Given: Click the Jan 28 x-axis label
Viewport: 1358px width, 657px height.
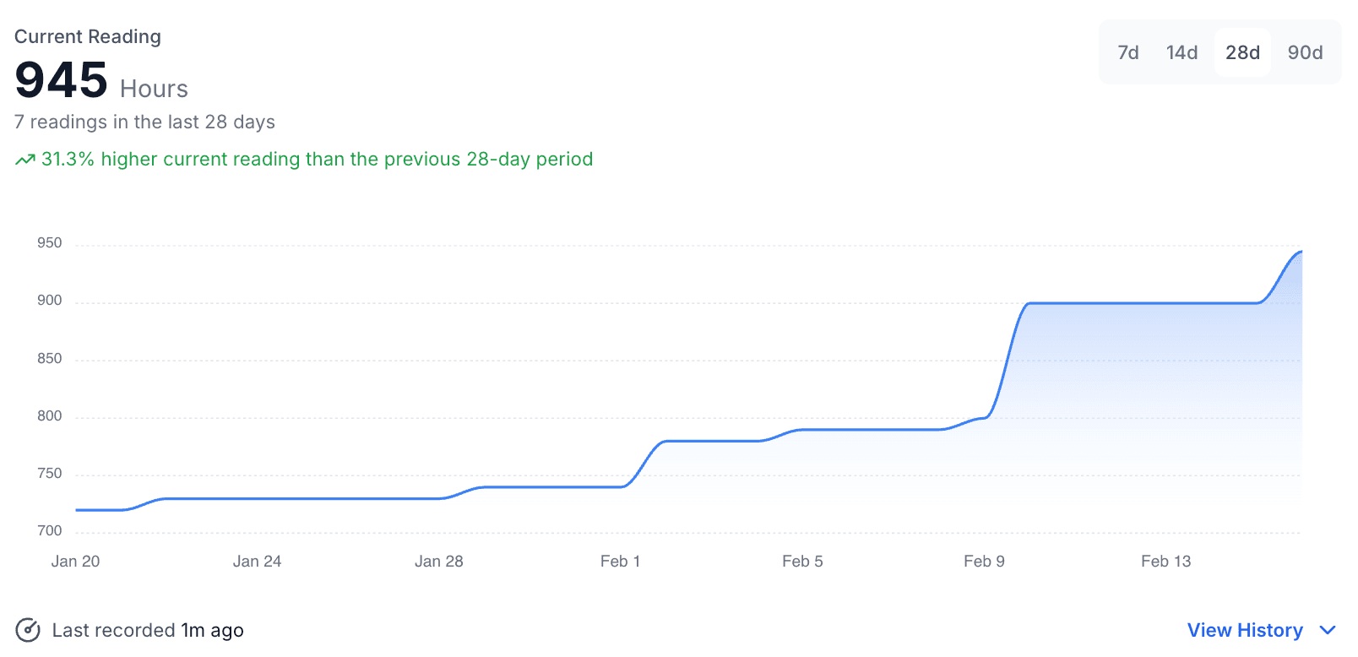Looking at the screenshot, I should click(438, 562).
